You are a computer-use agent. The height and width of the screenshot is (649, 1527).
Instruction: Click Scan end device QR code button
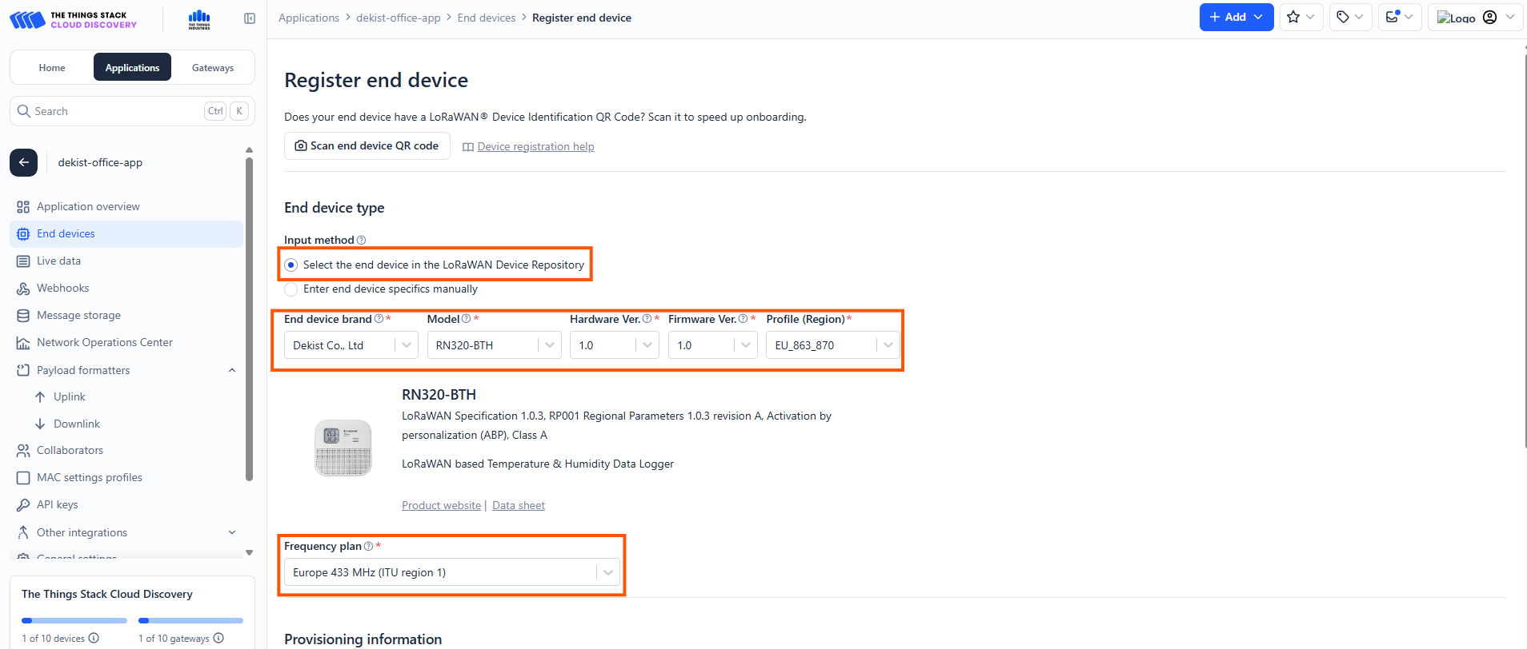click(x=367, y=145)
